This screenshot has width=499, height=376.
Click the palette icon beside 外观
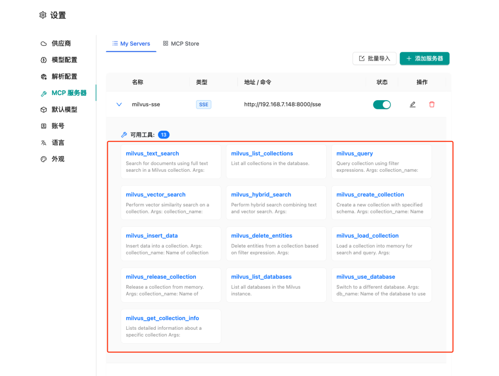(43, 159)
